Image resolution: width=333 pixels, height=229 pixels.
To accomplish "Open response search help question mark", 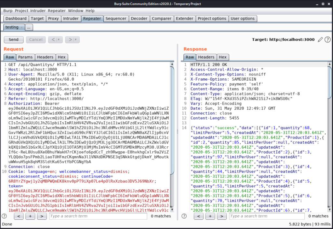I will pos(184,216).
